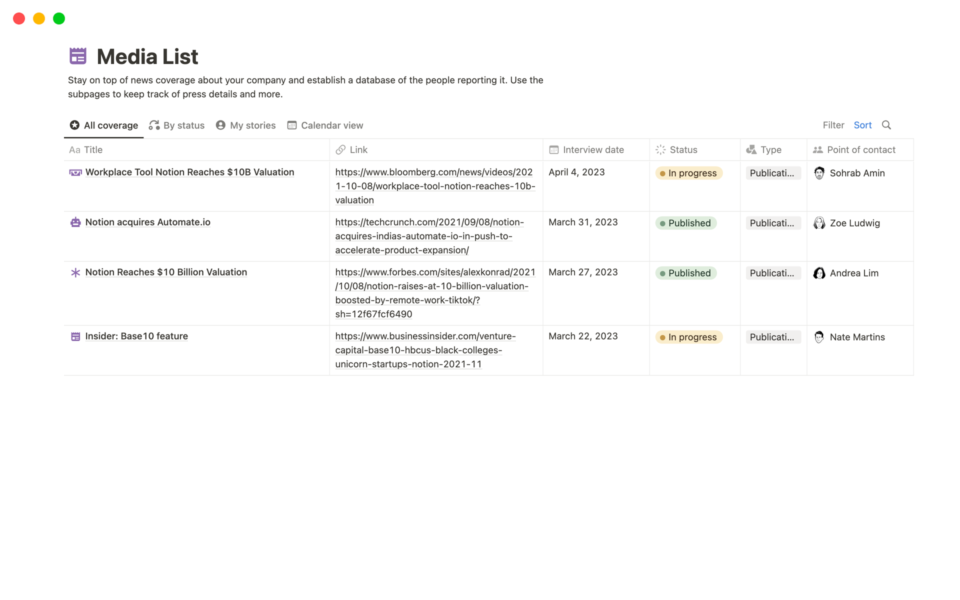
Task: Click the icon beside Insider: Base10 feature
Action: pyautogui.click(x=75, y=336)
